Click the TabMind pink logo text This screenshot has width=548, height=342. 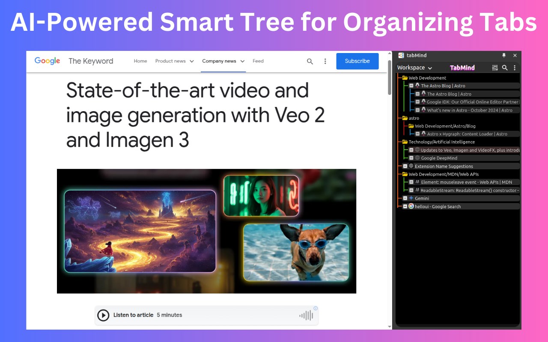coord(462,68)
